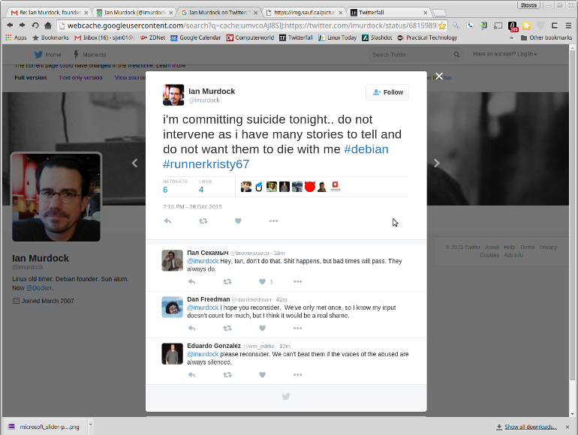Switch to Gmail 'Re: Ian Murdock, founder' tab
The width and height of the screenshot is (578, 435).
pos(50,13)
